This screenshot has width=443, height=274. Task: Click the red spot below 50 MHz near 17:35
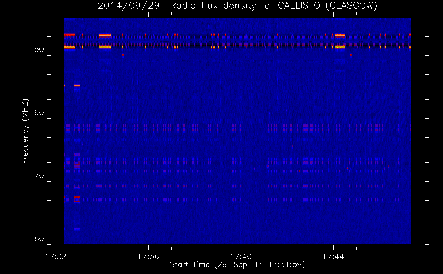click(x=123, y=55)
